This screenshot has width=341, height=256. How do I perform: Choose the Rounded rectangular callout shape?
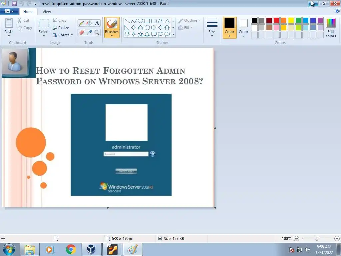[x=154, y=34]
